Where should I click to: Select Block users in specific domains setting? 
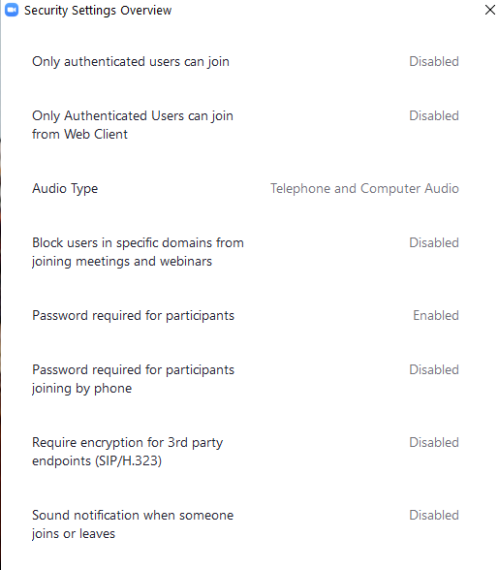tap(138, 252)
